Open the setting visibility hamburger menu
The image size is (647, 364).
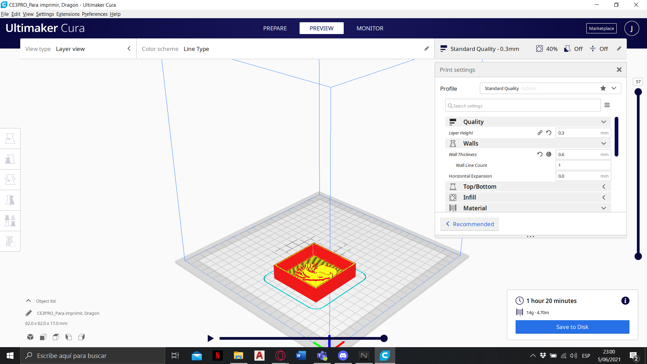607,105
